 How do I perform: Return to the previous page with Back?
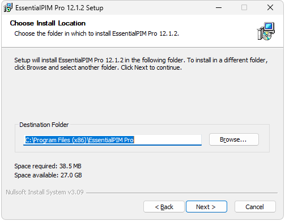coord(164,206)
